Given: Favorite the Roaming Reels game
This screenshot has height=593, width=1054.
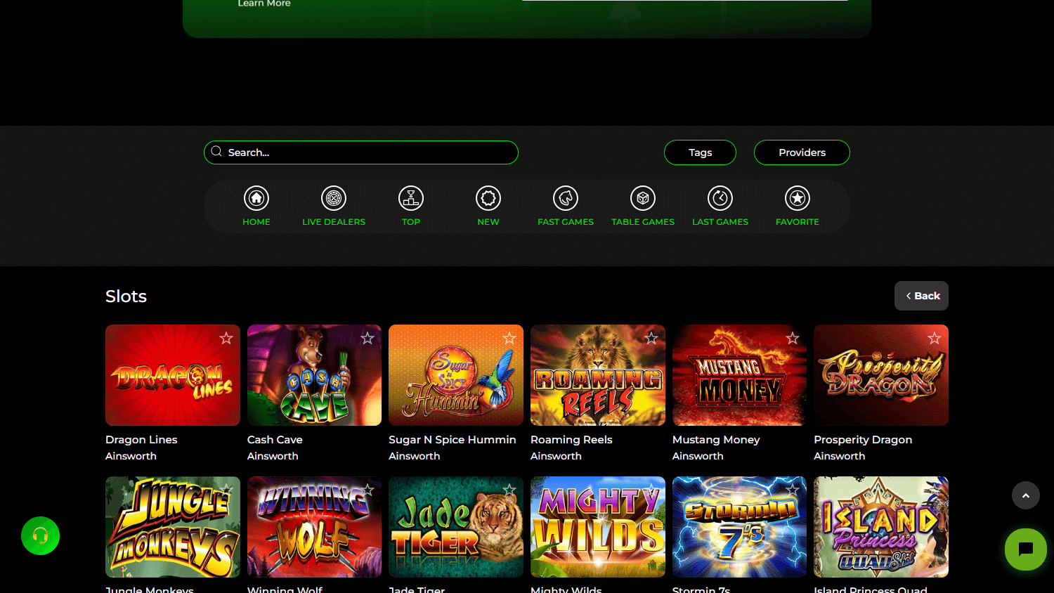Looking at the screenshot, I should [x=651, y=338].
